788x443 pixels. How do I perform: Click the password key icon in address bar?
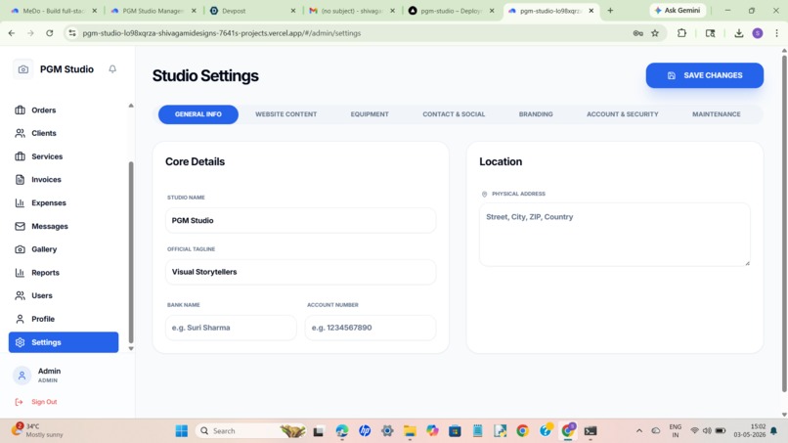pos(637,33)
